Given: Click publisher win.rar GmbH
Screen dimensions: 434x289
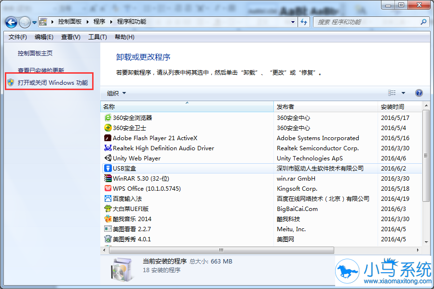Looking at the screenshot, I should click(296, 178).
